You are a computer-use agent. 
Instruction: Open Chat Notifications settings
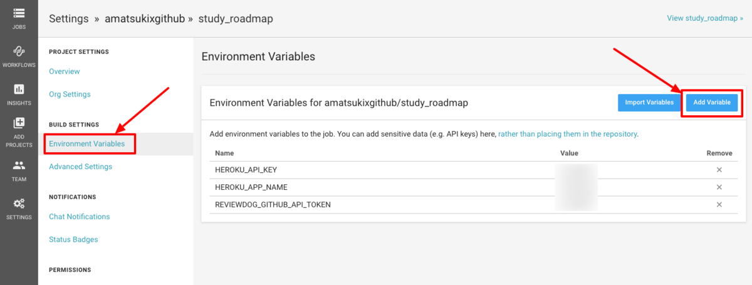79,217
